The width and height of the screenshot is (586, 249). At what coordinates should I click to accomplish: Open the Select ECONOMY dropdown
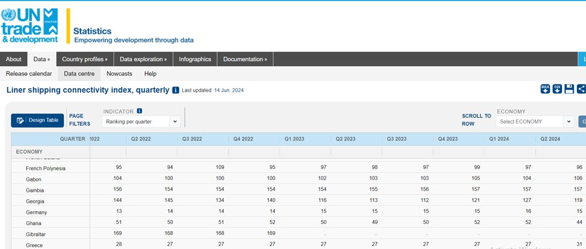click(535, 121)
